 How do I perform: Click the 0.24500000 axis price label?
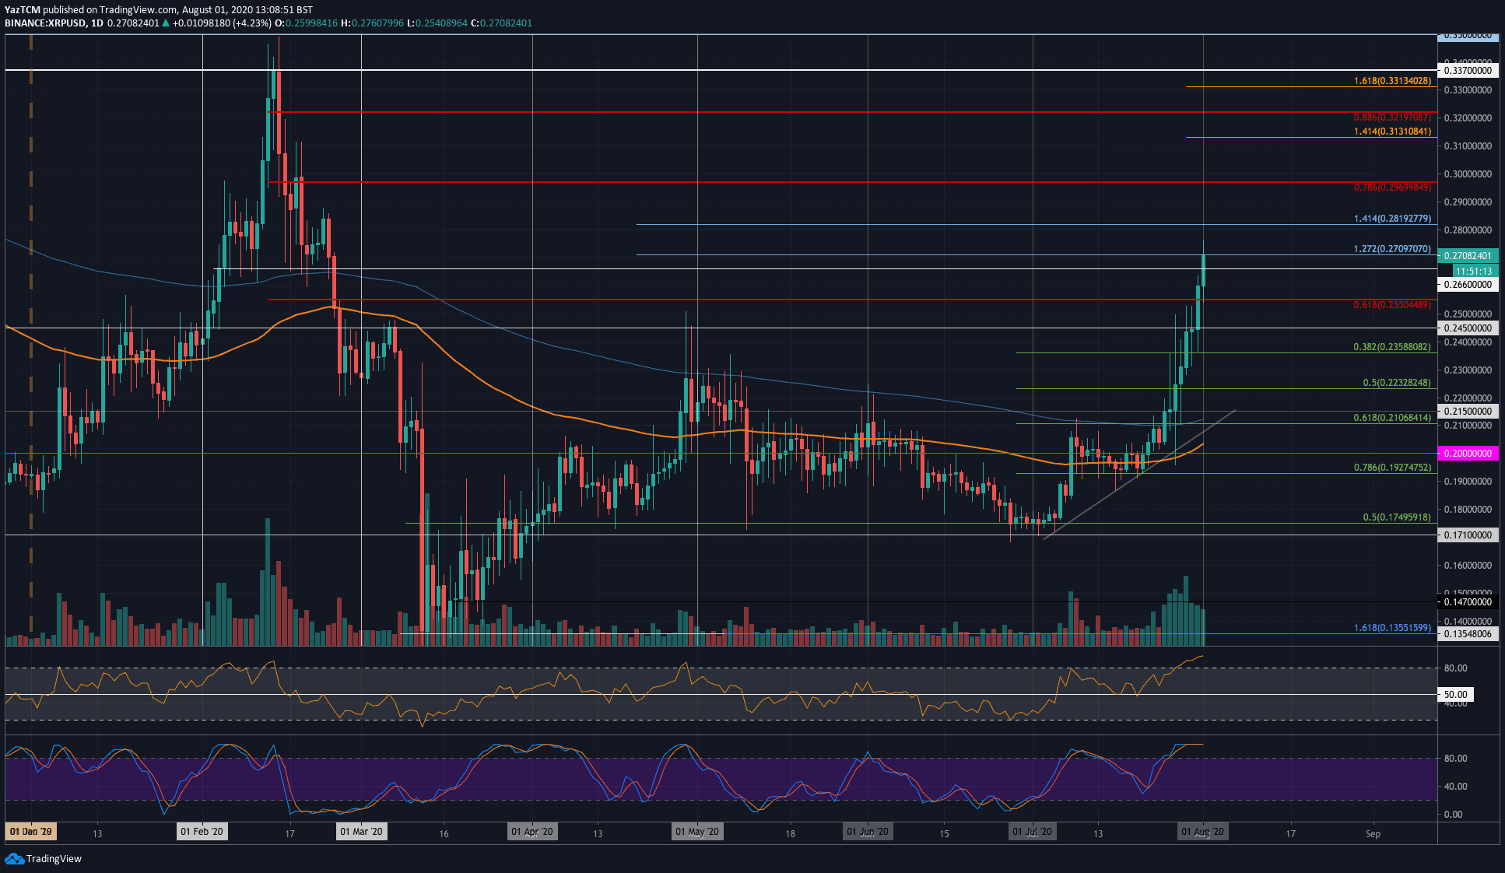[x=1468, y=328]
